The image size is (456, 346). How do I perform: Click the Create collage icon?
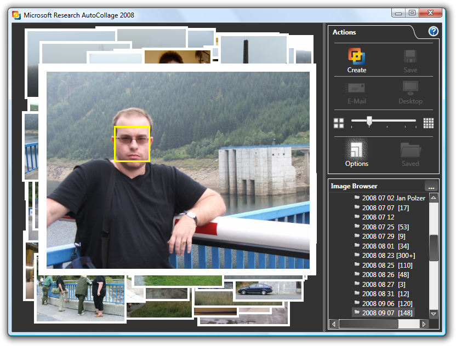point(357,56)
